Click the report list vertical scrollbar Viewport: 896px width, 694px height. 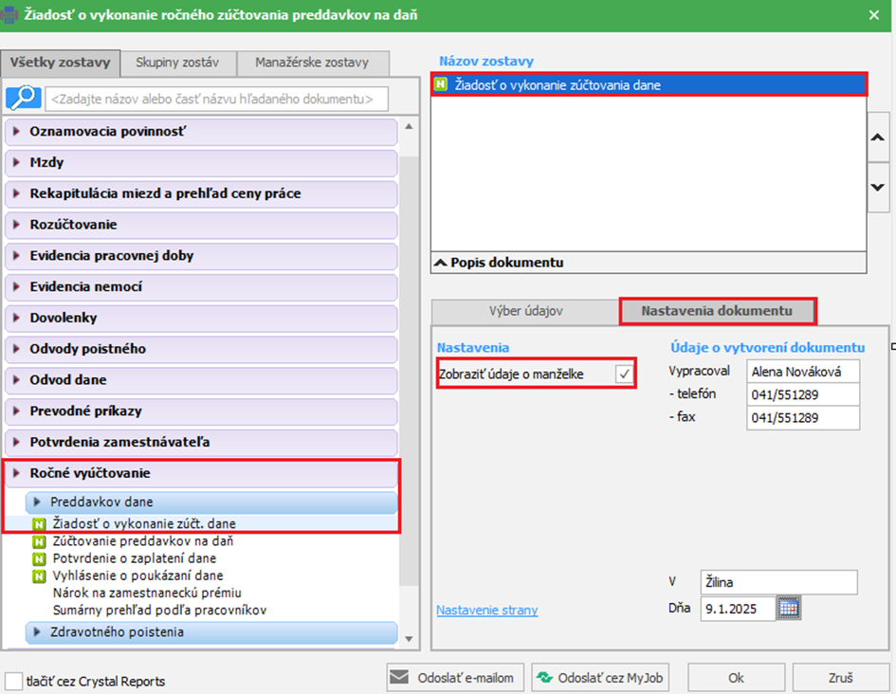[x=409, y=379]
